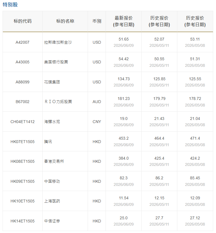Select historical price 86.2
This screenshot has height=233, width=216.
(159, 178)
